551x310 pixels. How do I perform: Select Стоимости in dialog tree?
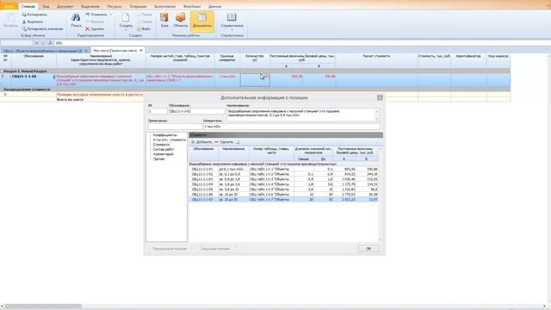click(161, 145)
